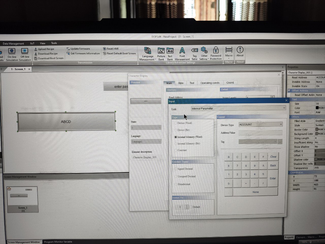Close the Character Display dialog
The height and width of the screenshot is (244, 325).
coord(279,75)
